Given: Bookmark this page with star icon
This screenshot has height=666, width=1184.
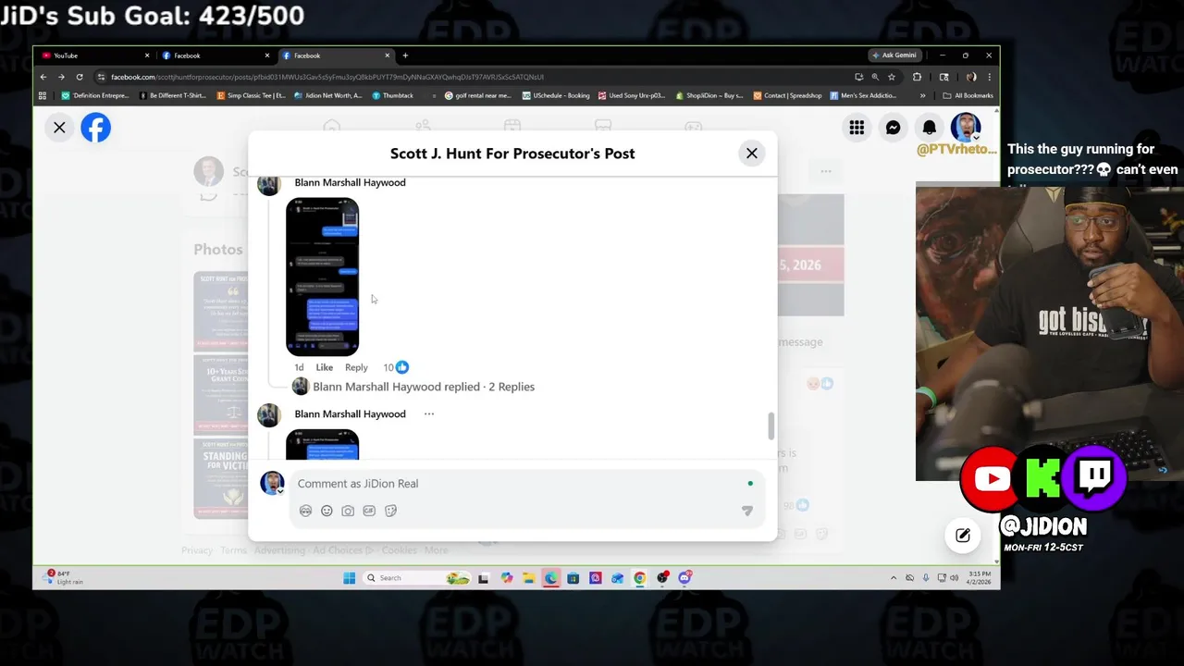Looking at the screenshot, I should 892,77.
